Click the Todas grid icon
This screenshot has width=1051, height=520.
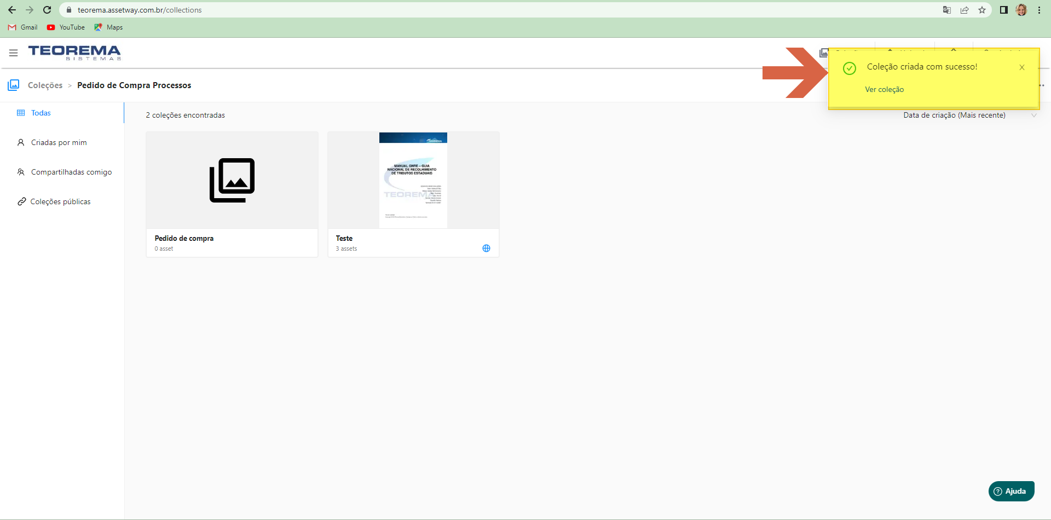click(21, 113)
